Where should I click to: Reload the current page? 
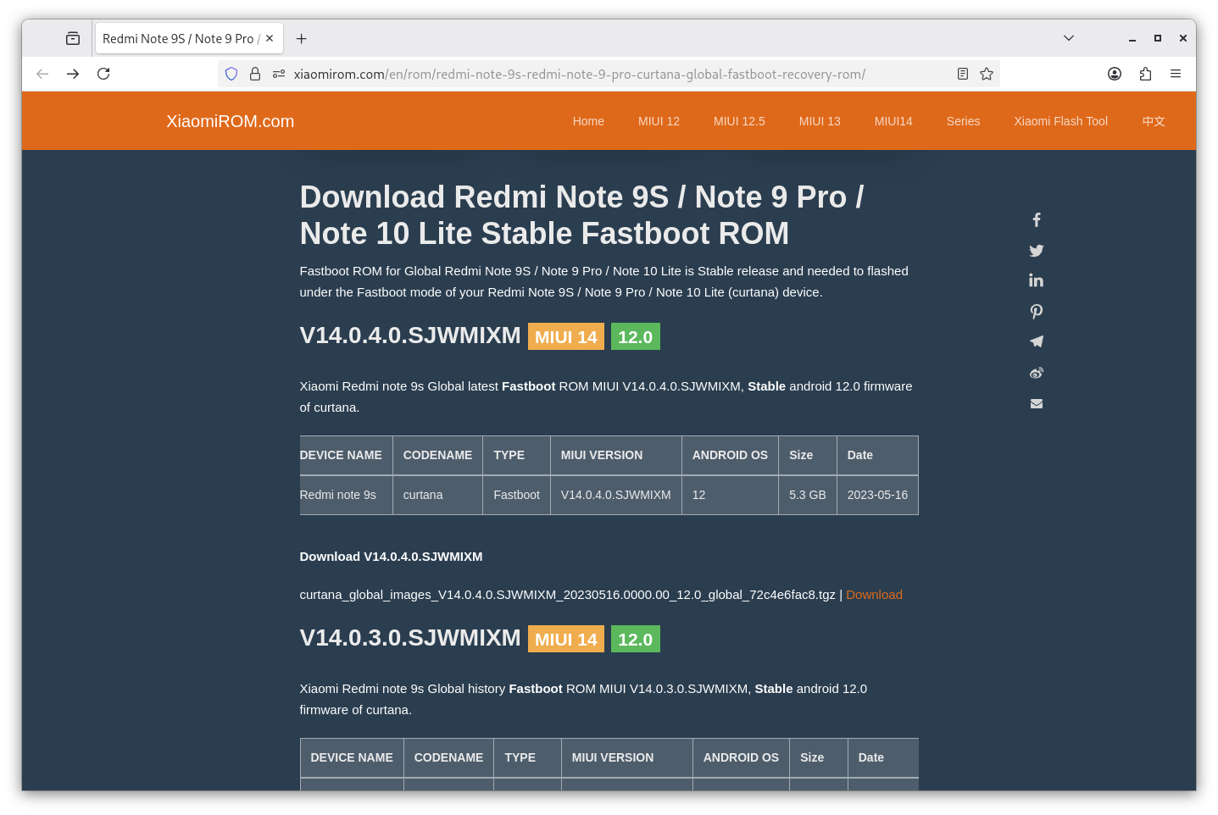tap(103, 74)
